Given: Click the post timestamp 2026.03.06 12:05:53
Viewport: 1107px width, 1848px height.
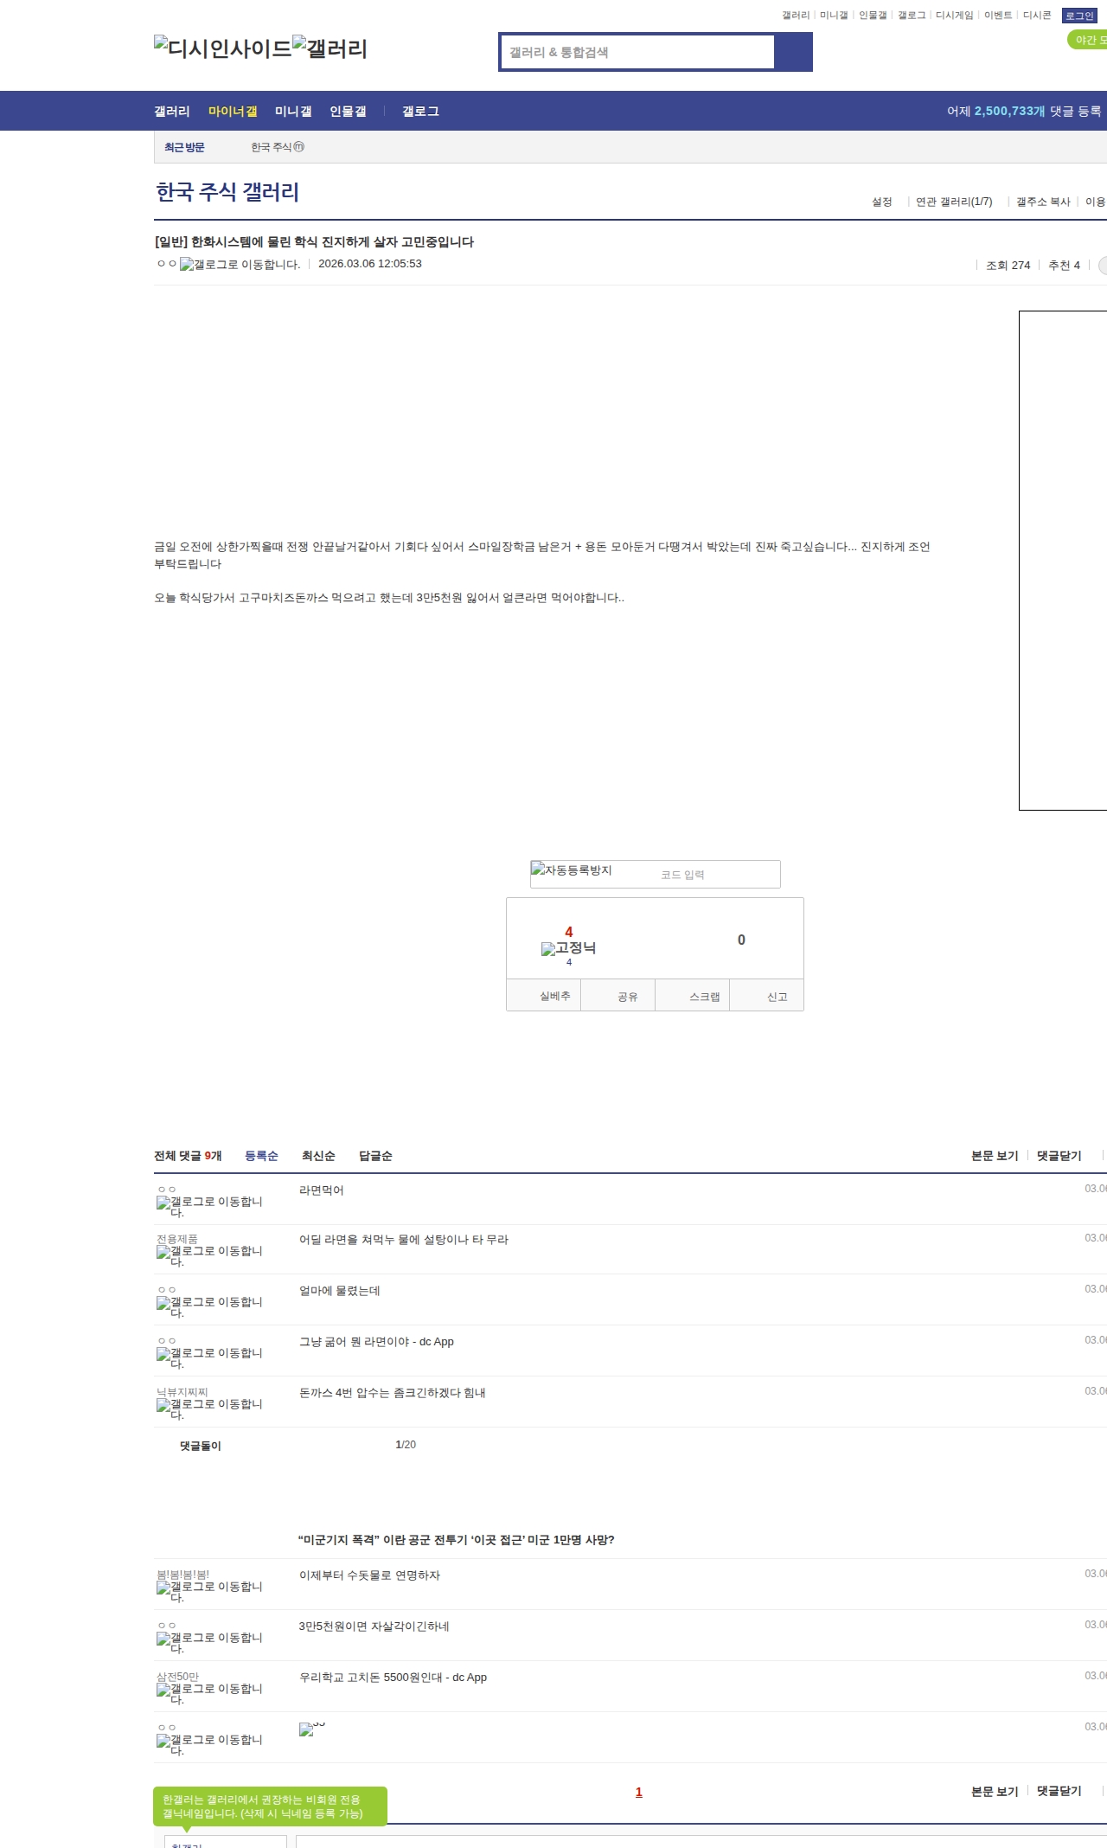Looking at the screenshot, I should coord(370,264).
